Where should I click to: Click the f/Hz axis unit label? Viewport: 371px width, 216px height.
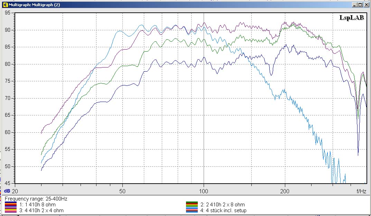coord(361,191)
